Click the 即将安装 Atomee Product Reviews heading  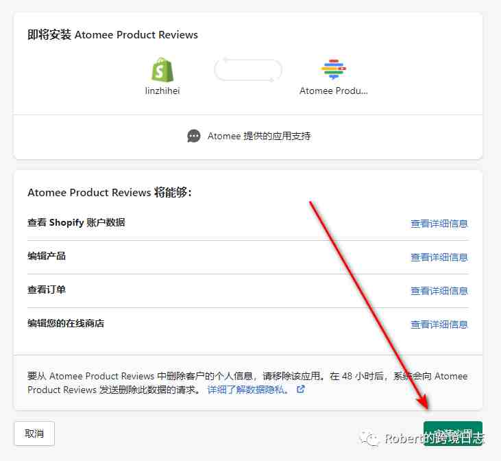tap(112, 34)
